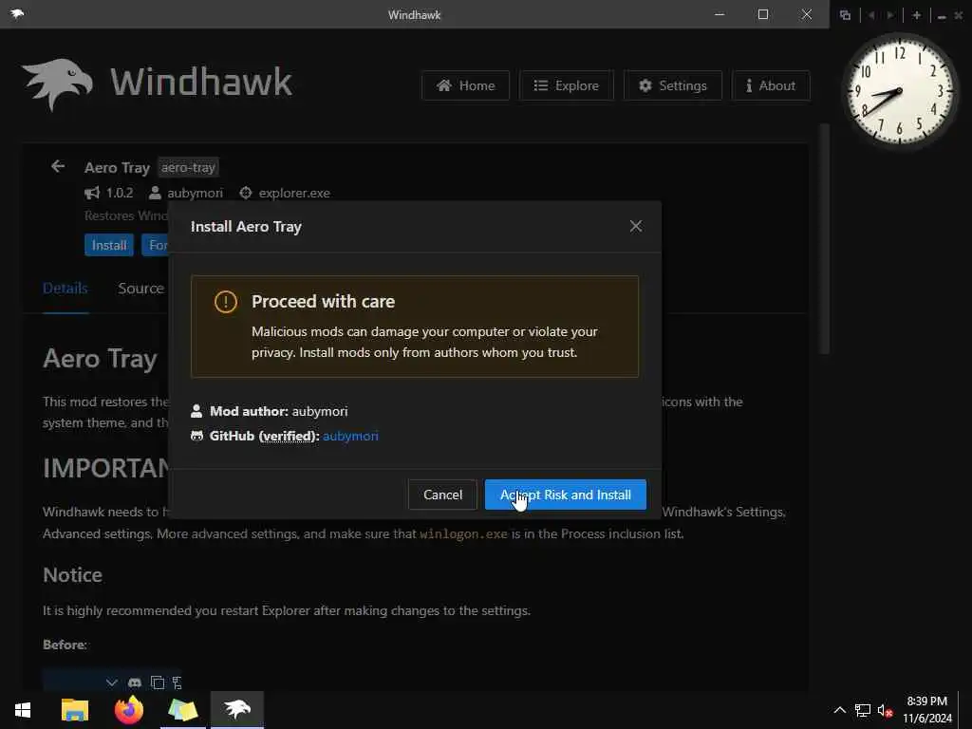Click the author icon next to aubymori header
972x729 pixels.
[x=155, y=193]
